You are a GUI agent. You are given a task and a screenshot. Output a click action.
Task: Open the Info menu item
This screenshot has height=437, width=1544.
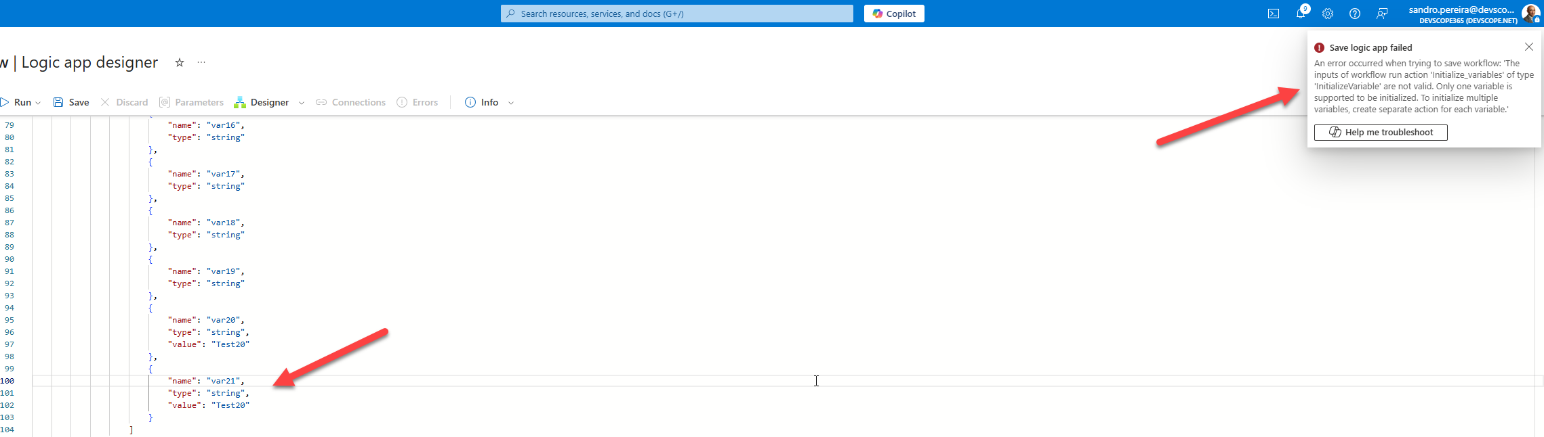[482, 102]
